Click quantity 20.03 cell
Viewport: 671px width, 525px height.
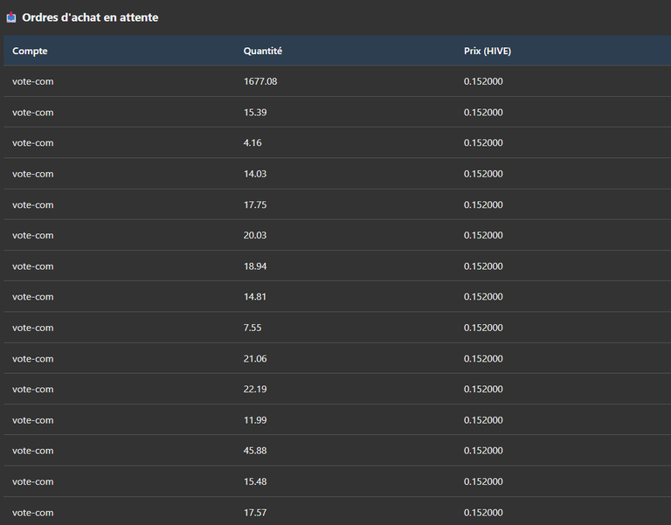click(x=255, y=235)
